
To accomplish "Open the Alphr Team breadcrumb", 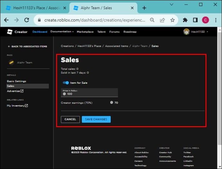I will click(140, 46).
